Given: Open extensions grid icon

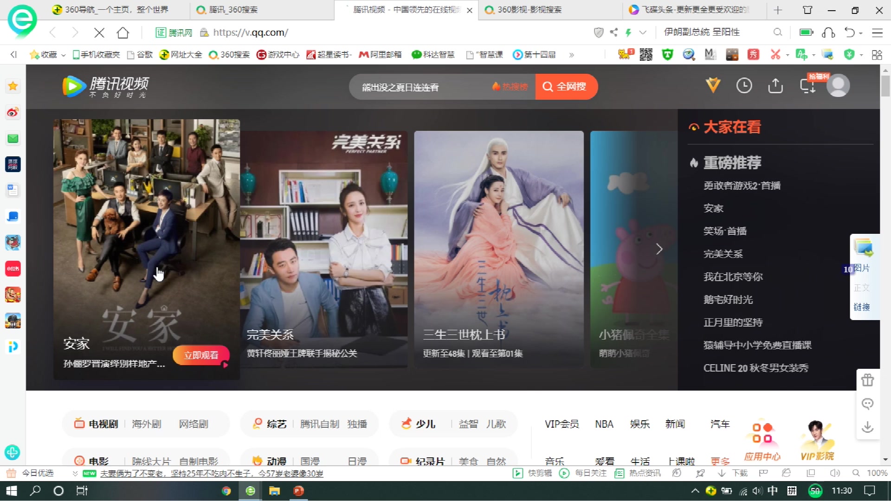Looking at the screenshot, I should (x=877, y=55).
